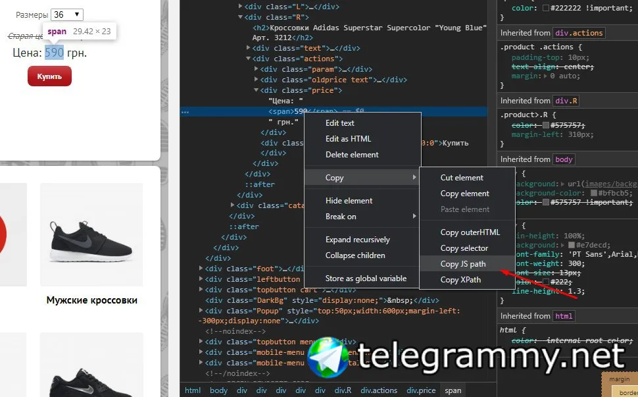
Task: Click the Мужские кроссовки category title
Action: [x=91, y=300]
